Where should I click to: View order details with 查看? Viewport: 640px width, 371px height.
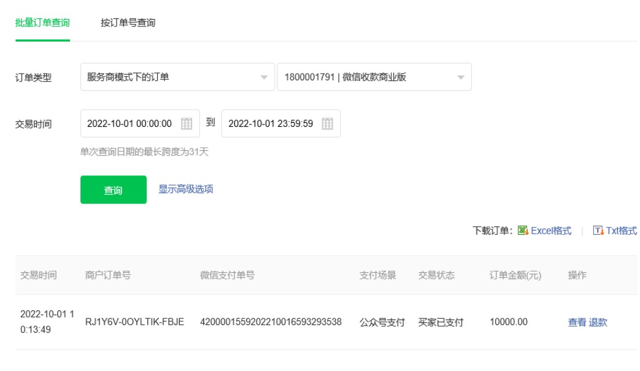(577, 323)
